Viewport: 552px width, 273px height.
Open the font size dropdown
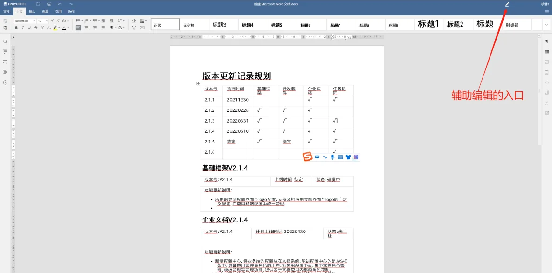pos(47,21)
